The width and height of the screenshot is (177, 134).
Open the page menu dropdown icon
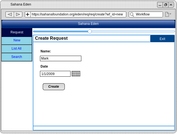pos(168,14)
